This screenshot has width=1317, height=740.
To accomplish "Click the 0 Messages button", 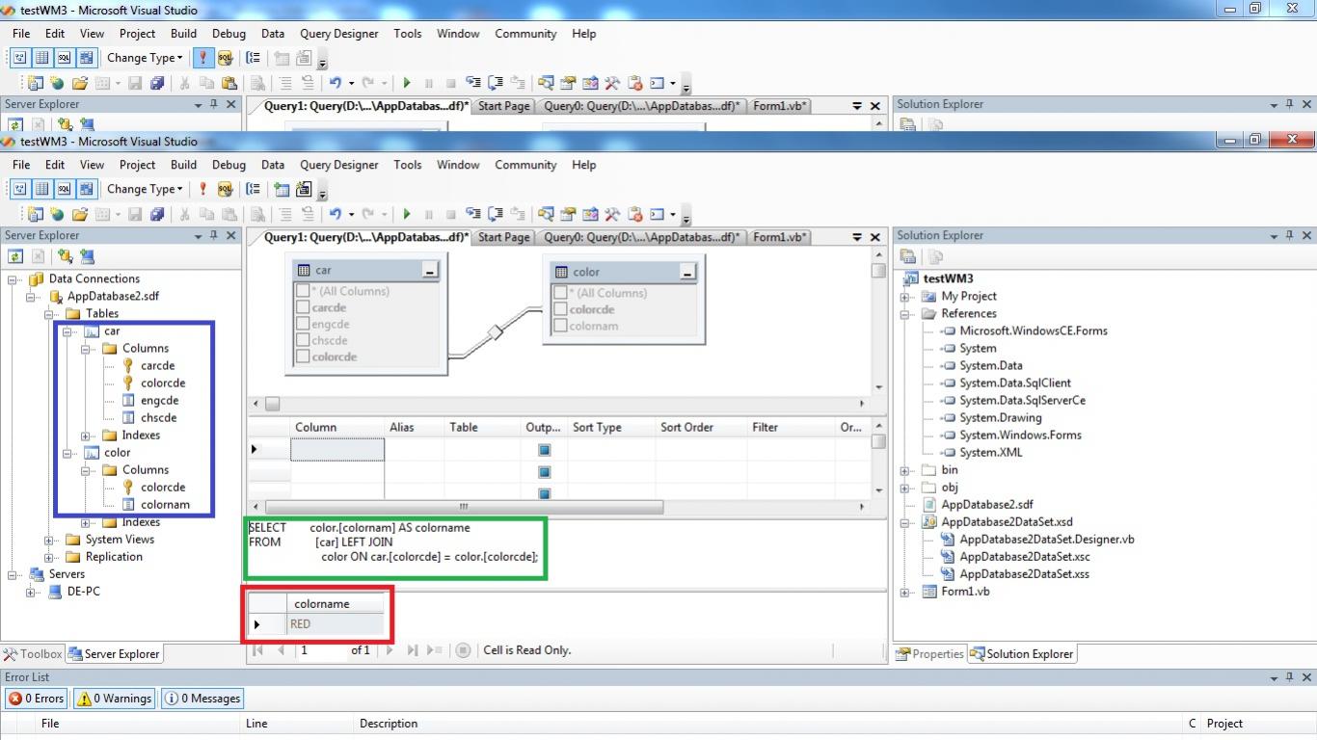I will [202, 699].
